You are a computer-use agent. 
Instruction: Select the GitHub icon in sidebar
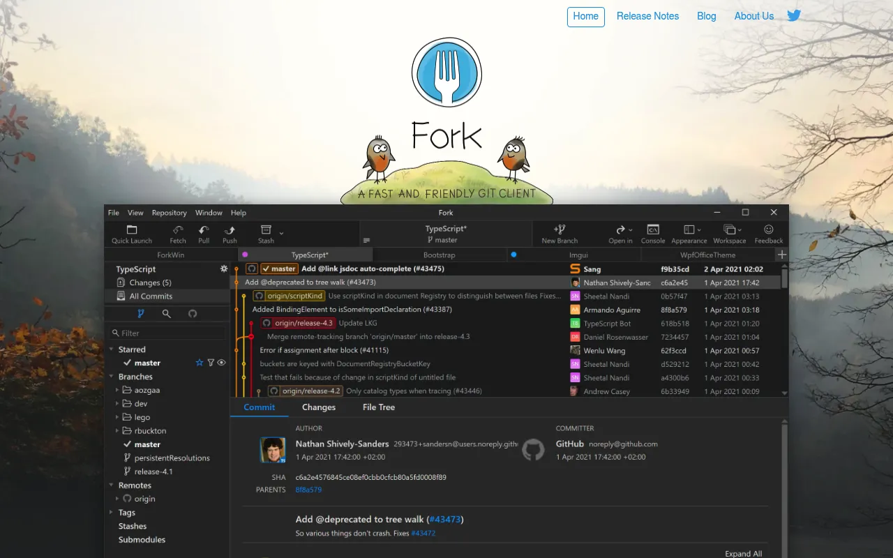pos(193,314)
